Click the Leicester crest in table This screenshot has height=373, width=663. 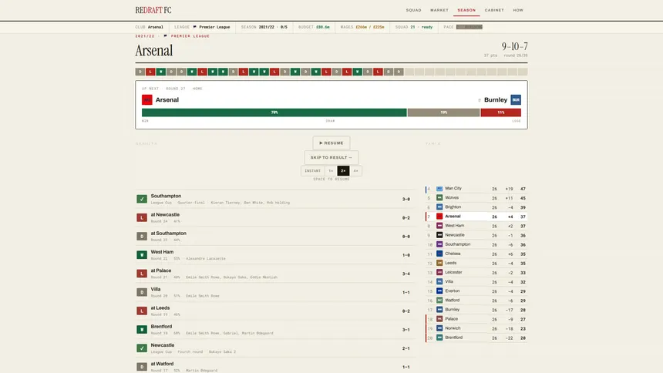[439, 272]
